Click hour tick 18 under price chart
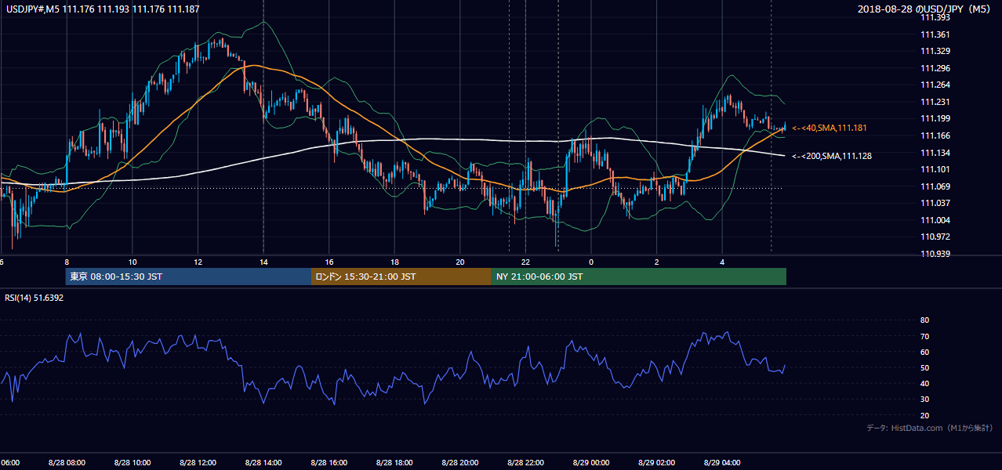The height and width of the screenshot is (470, 1002). pos(394,262)
